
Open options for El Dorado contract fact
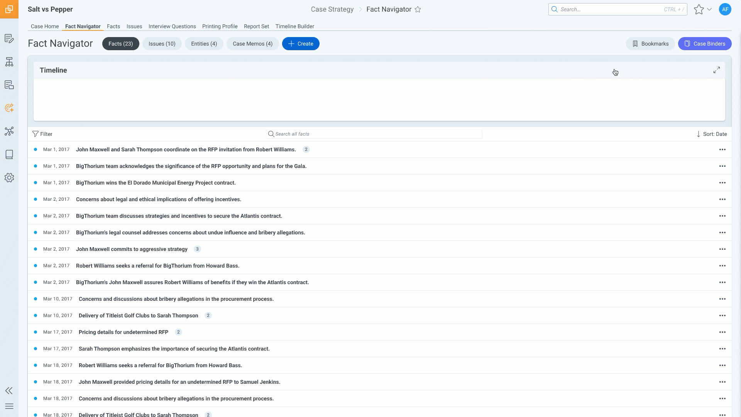[x=722, y=183]
